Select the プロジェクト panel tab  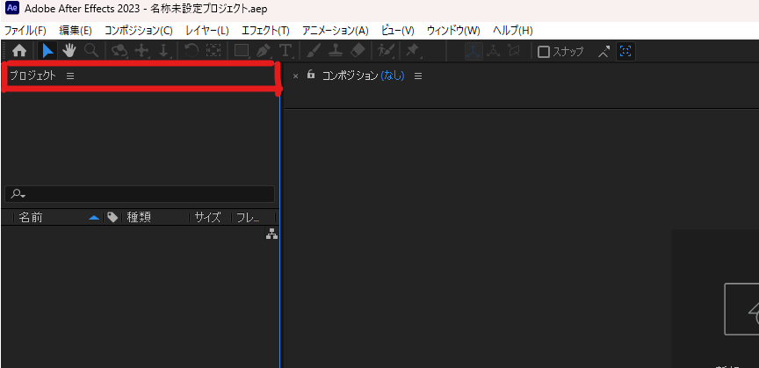(33, 76)
